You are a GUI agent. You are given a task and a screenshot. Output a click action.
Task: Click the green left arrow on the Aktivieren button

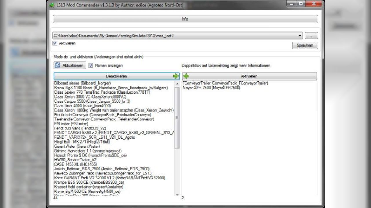pyautogui.click(x=186, y=76)
